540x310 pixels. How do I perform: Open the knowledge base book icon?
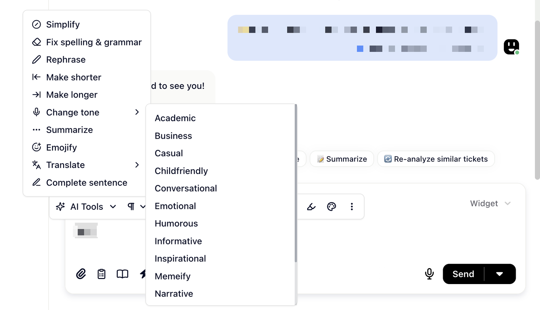(122, 274)
